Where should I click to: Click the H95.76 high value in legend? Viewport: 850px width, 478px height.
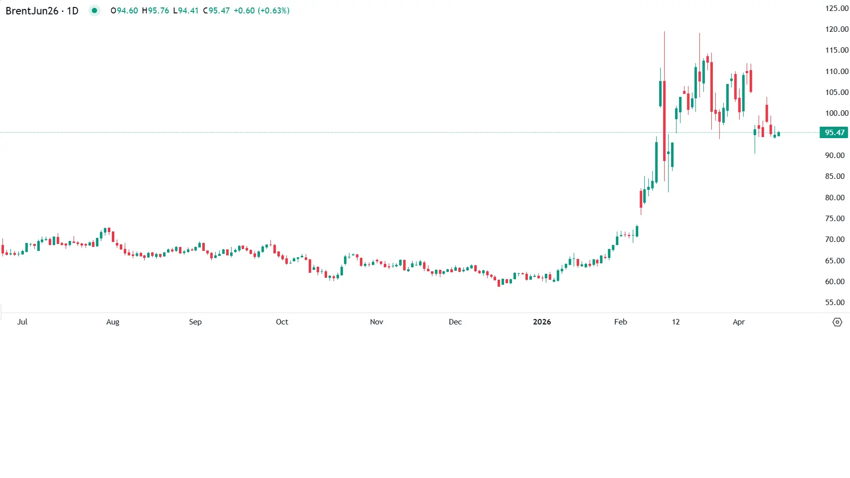156,10
